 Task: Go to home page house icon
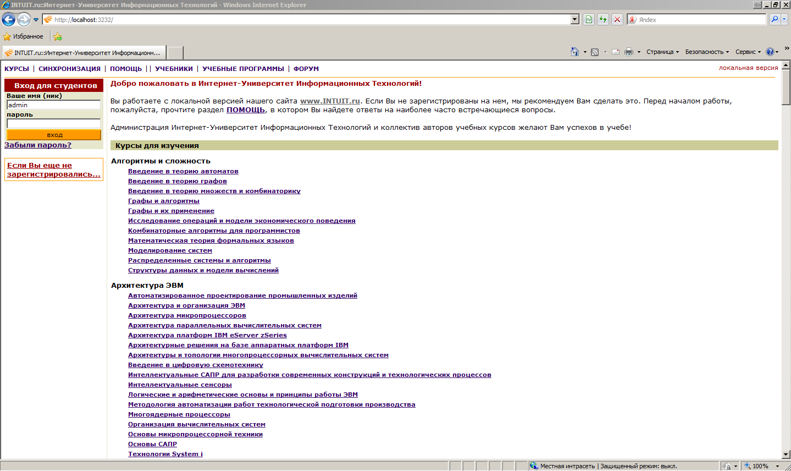(575, 52)
